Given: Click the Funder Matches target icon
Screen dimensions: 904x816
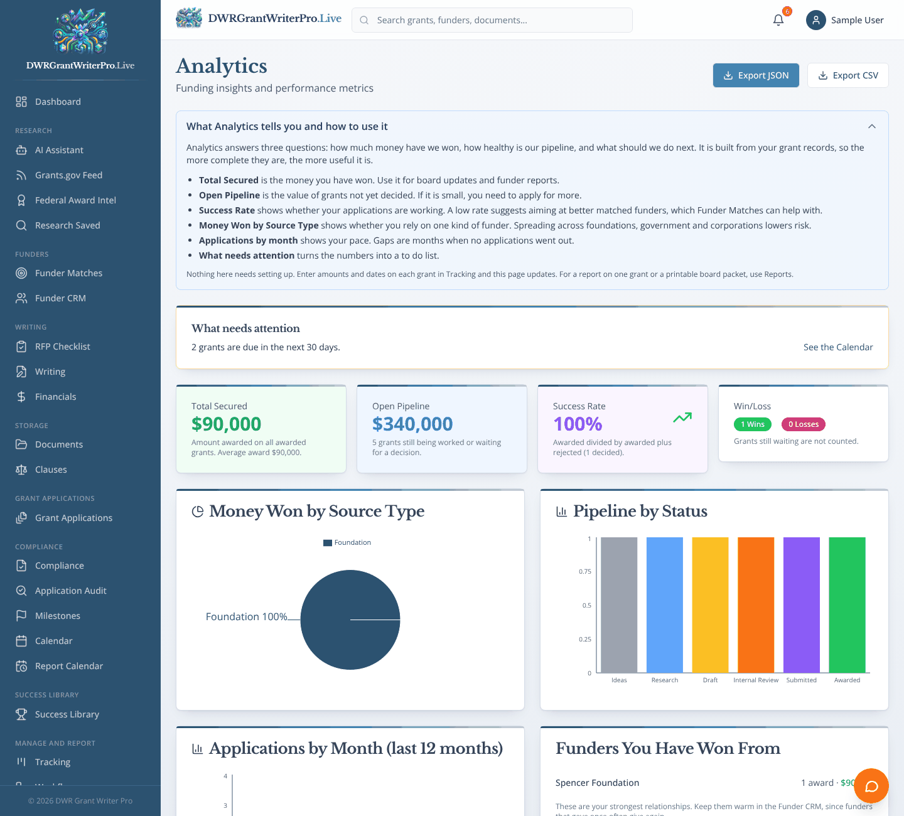Looking at the screenshot, I should point(21,273).
